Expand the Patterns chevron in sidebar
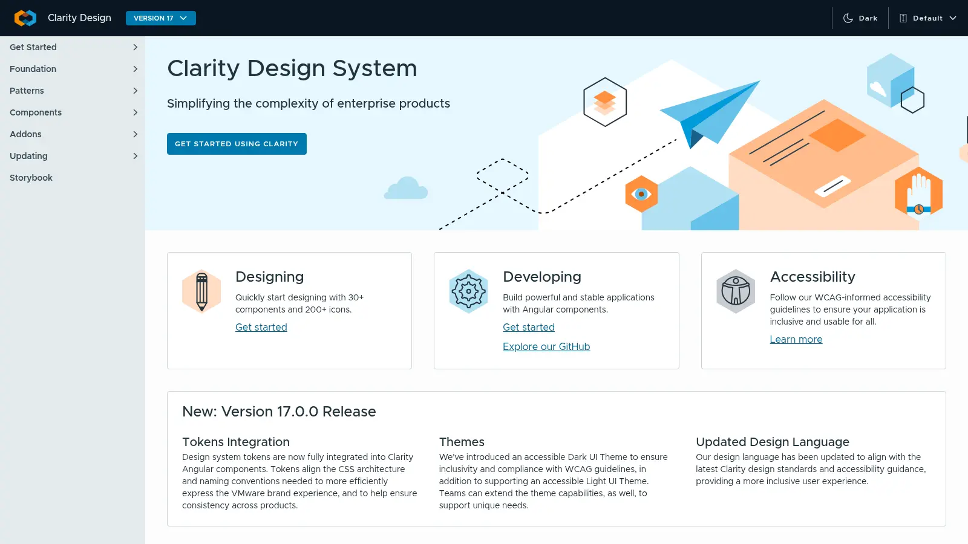Screen dimensions: 968x544 (x=135, y=91)
